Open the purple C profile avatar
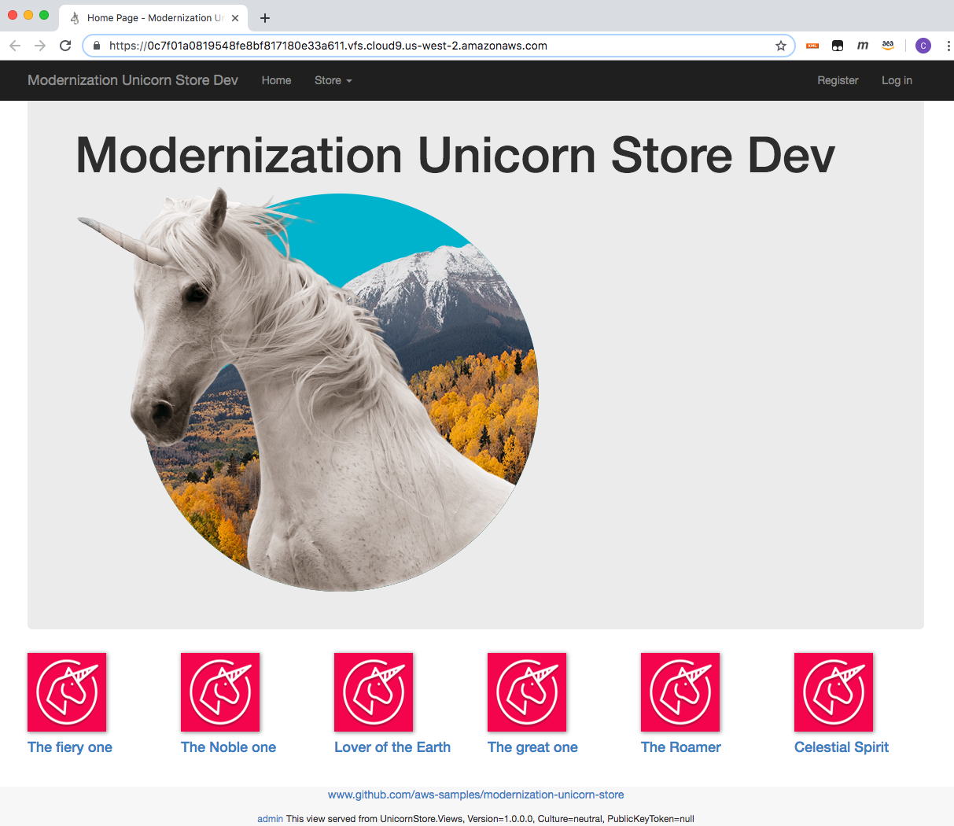954x826 pixels. (923, 46)
